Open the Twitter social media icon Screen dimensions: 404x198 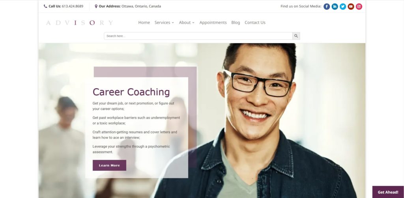[343, 6]
